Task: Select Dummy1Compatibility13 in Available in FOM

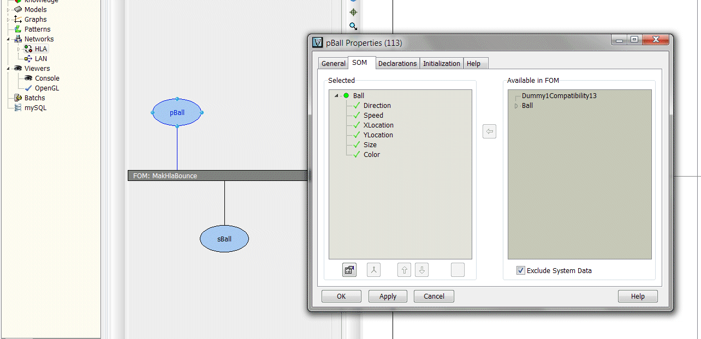Action: tap(559, 96)
